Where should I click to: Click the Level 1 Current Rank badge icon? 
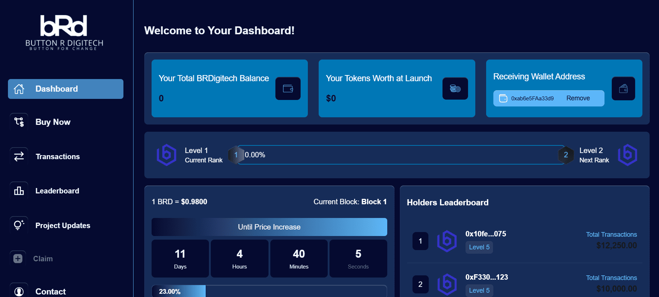point(166,155)
